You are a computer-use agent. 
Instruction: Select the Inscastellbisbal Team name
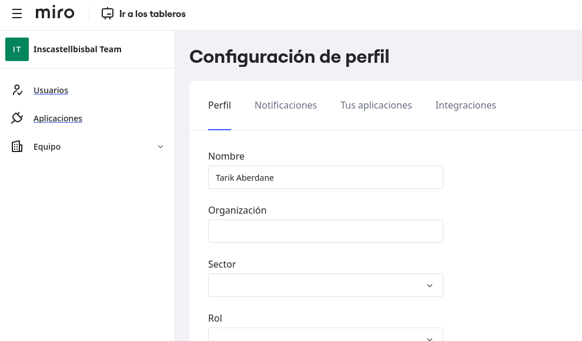tap(78, 49)
